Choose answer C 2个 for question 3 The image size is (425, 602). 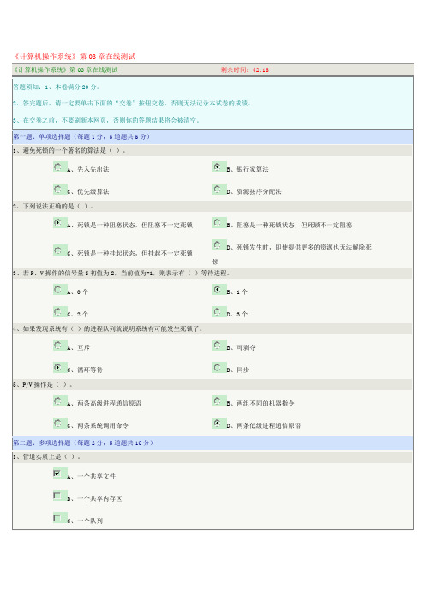point(58,312)
